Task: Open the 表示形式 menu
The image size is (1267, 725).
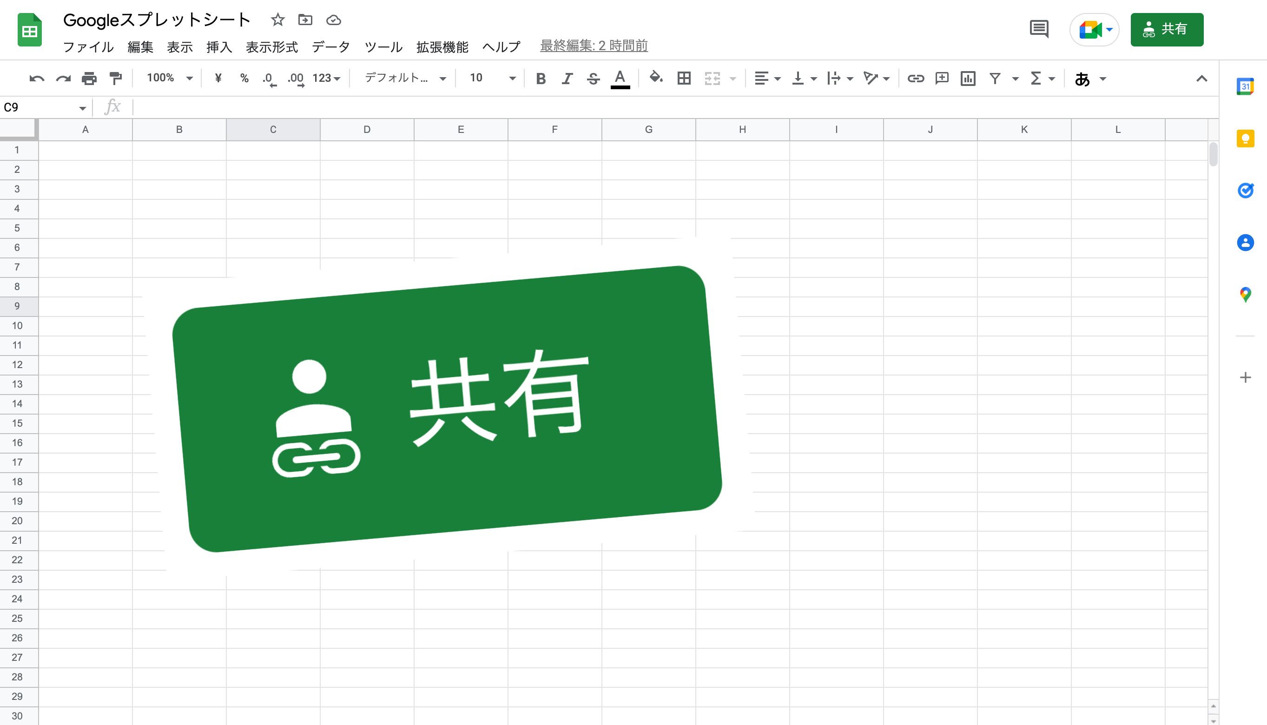Action: [272, 47]
